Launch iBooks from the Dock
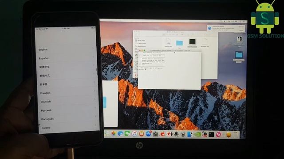This screenshot has width=284, height=159. coord(141,134)
